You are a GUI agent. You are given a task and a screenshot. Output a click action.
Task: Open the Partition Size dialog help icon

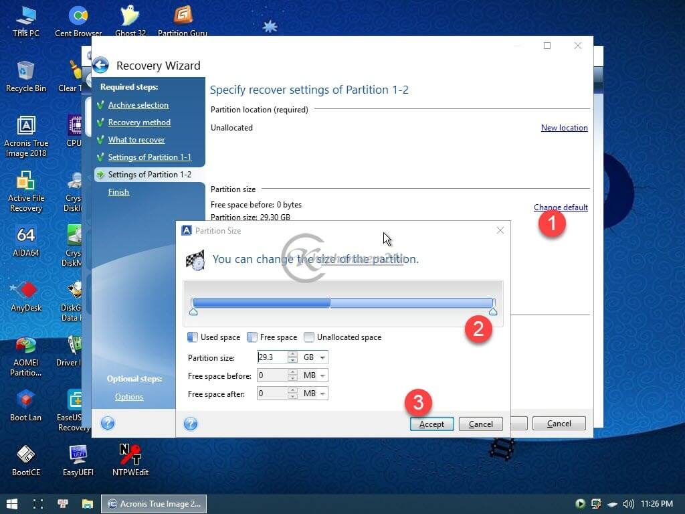click(x=191, y=424)
